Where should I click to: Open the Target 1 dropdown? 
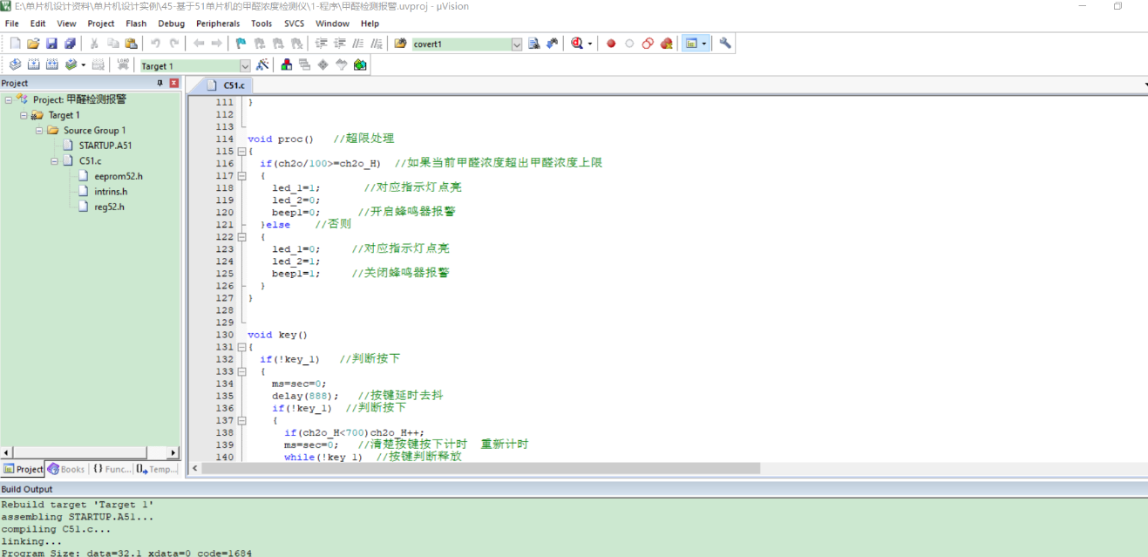pos(244,66)
